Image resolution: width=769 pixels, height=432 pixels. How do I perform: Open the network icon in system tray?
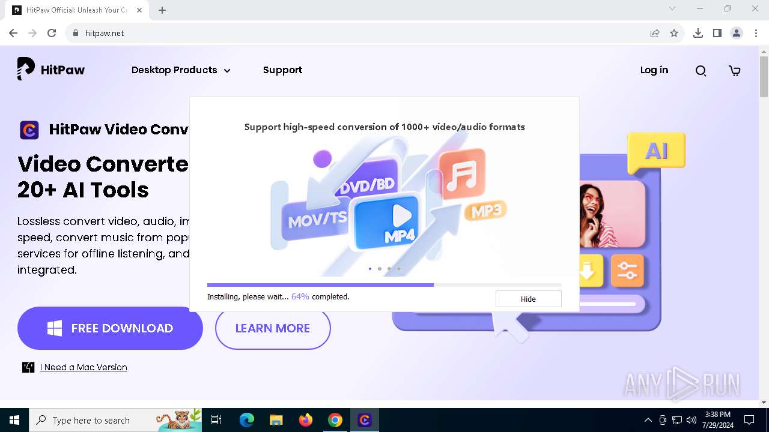click(x=677, y=420)
